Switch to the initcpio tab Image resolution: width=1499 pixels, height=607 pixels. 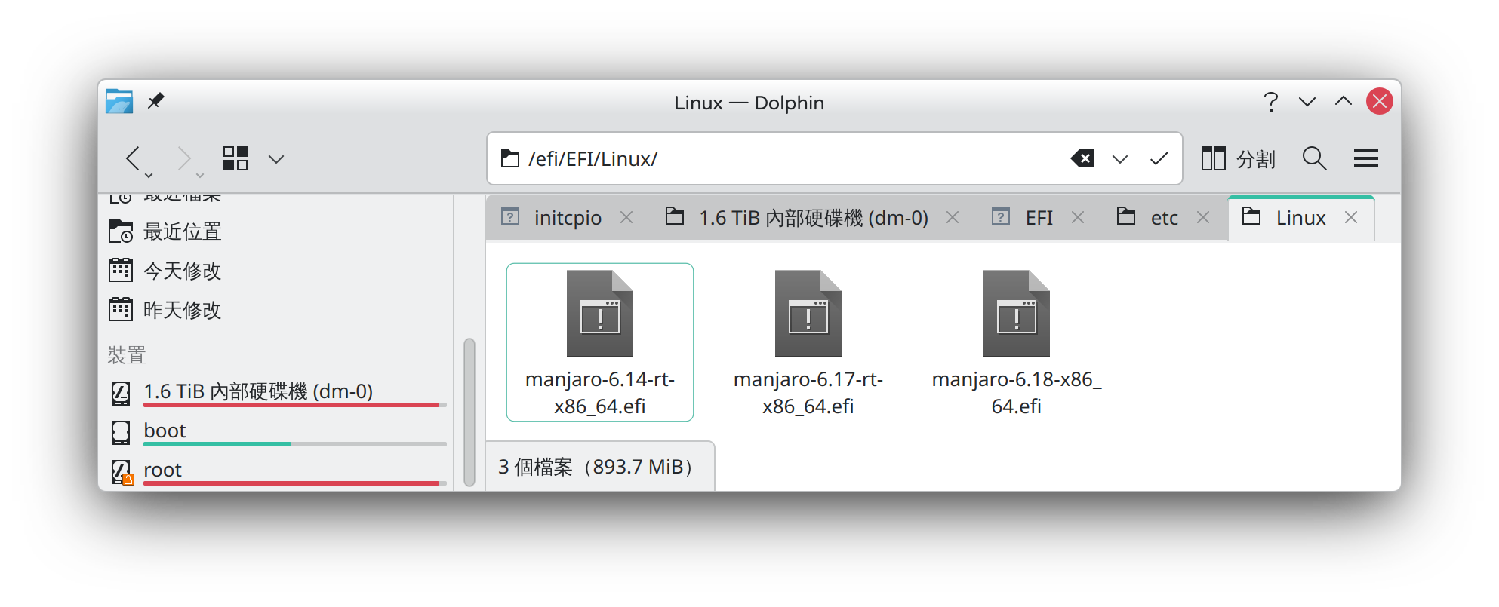click(567, 218)
